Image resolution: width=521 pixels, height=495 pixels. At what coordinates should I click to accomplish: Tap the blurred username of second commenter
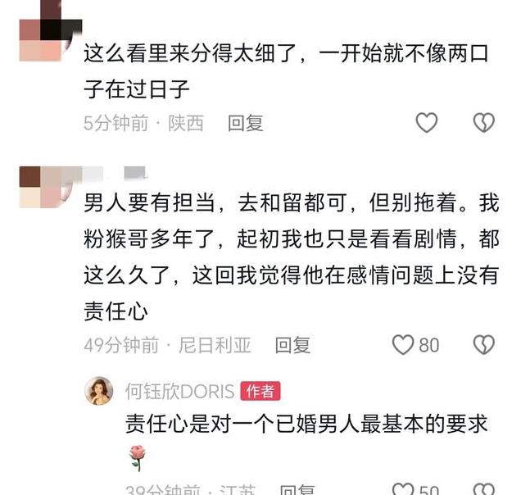(113, 173)
